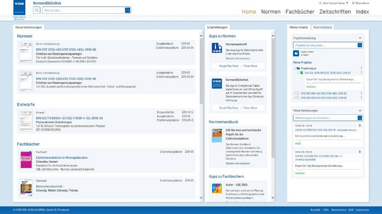Screen dimensions: 382x214
Task: Delete the DIN EN ISO 29881 marking
Action: pyautogui.click(x=360, y=126)
